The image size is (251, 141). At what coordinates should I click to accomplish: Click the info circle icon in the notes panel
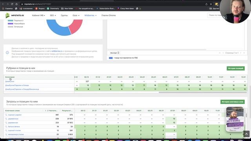7,52
